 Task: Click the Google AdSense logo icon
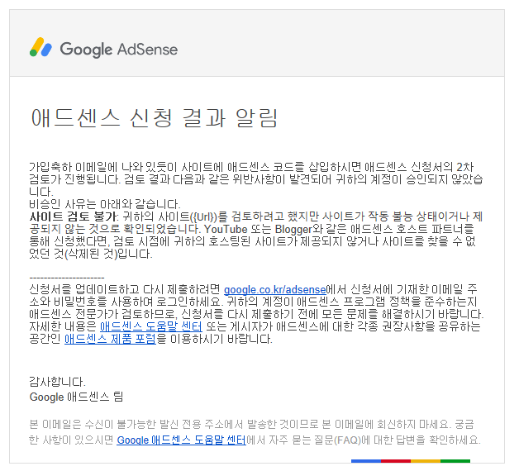tap(40, 47)
